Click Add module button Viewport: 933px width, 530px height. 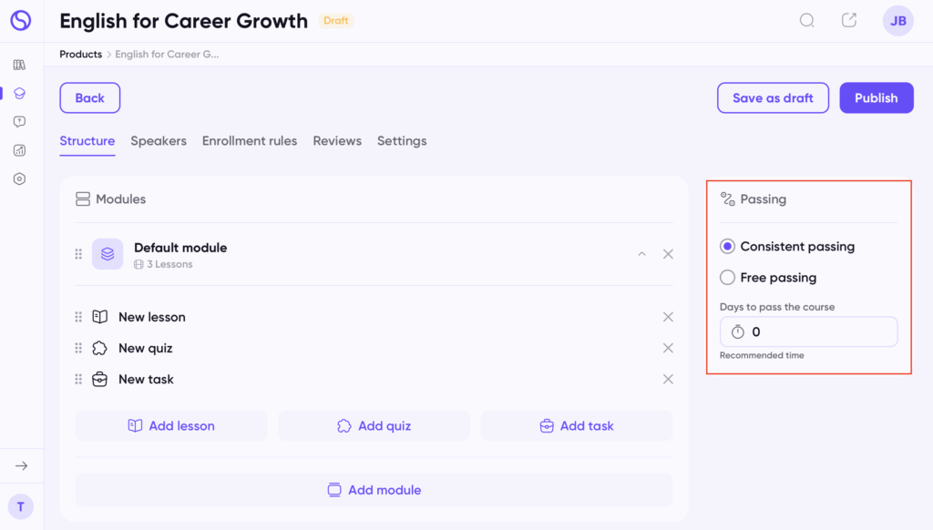click(374, 490)
